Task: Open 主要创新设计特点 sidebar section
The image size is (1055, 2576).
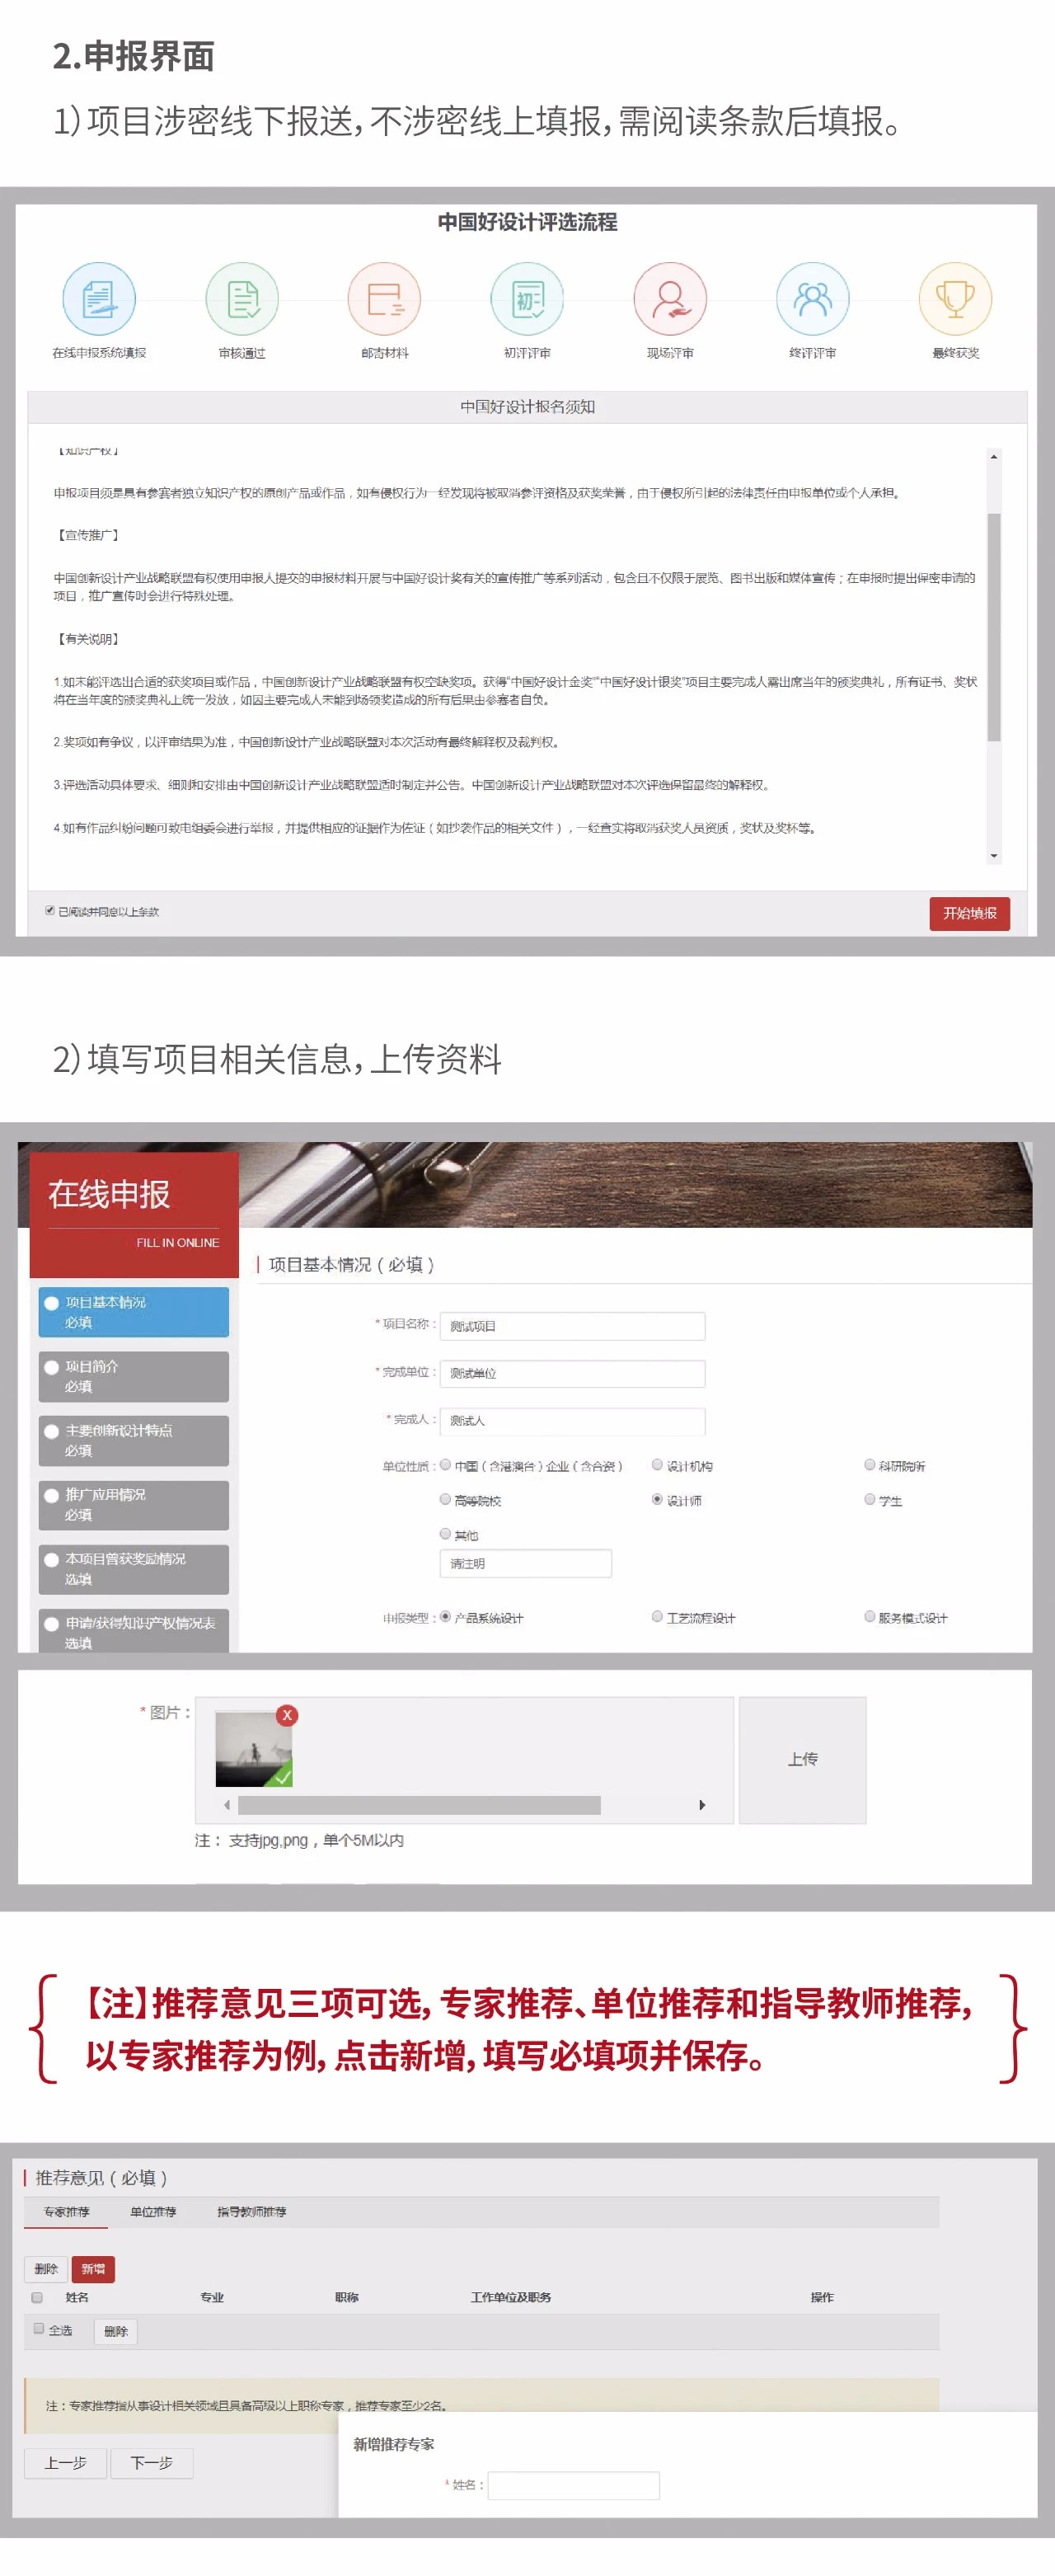Action: tap(134, 1440)
